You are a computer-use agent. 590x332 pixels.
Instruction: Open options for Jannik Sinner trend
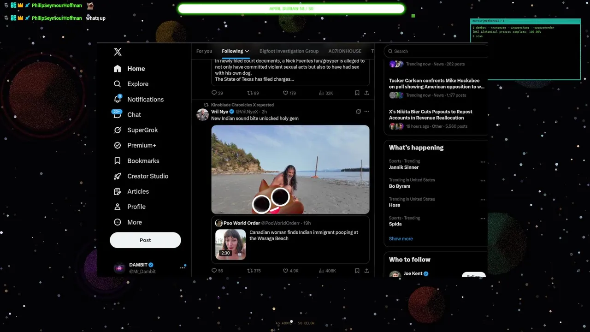pos(483,162)
